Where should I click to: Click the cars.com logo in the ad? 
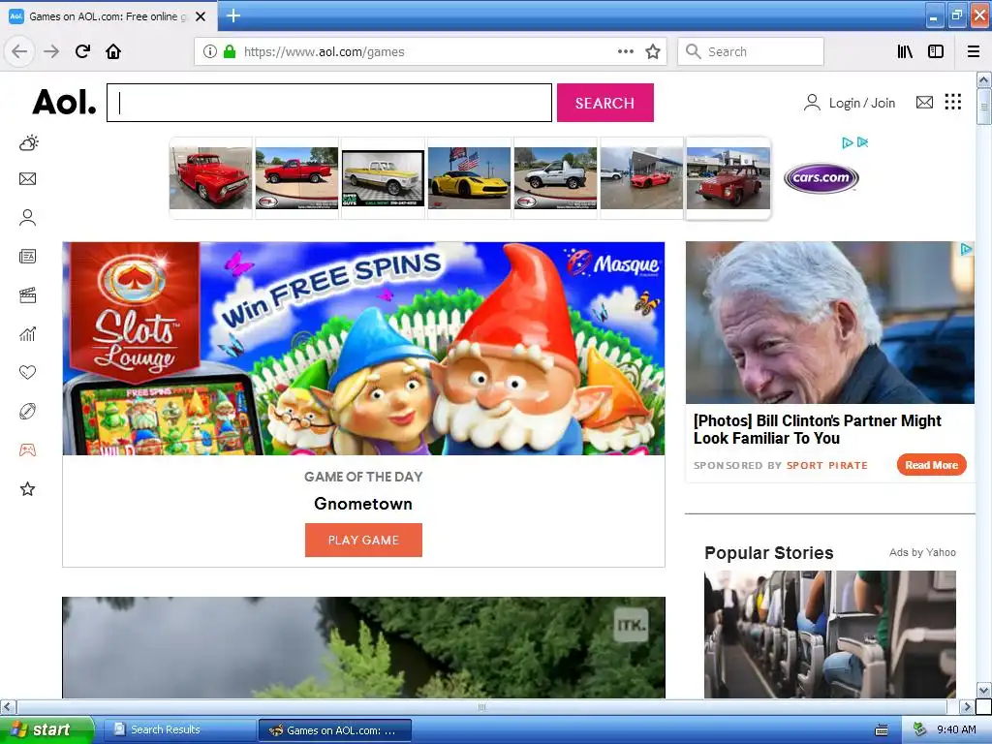coord(821,178)
